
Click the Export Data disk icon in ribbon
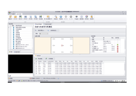pos(41,17)
